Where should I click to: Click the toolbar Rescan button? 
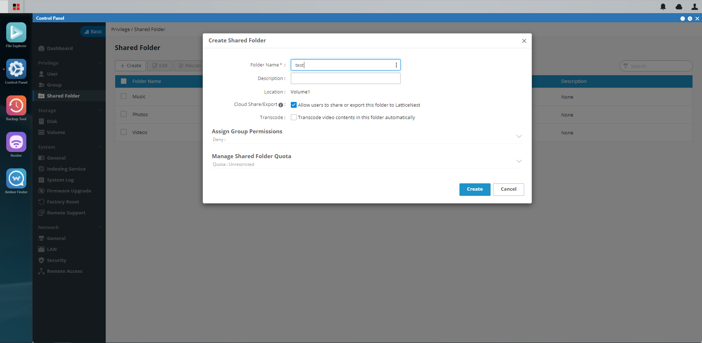point(189,66)
